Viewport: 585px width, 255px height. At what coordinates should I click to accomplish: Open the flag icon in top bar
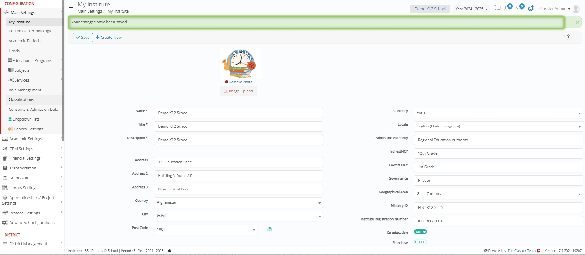click(497, 8)
